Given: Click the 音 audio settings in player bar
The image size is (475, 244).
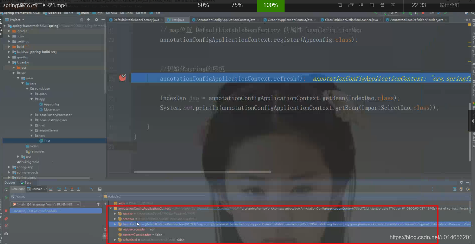Looking at the screenshot, I should 382,5.
